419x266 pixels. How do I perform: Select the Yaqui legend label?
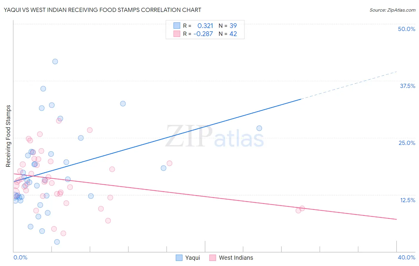(193, 258)
